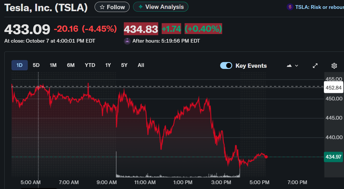
Task: Click the sparkle icon on View Analysis
Action: 140,7
